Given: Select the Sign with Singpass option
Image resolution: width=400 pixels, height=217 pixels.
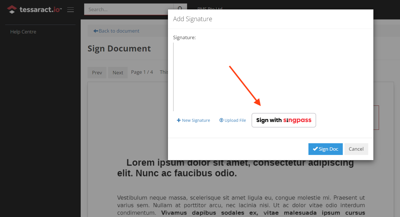Looking at the screenshot, I should (x=284, y=120).
